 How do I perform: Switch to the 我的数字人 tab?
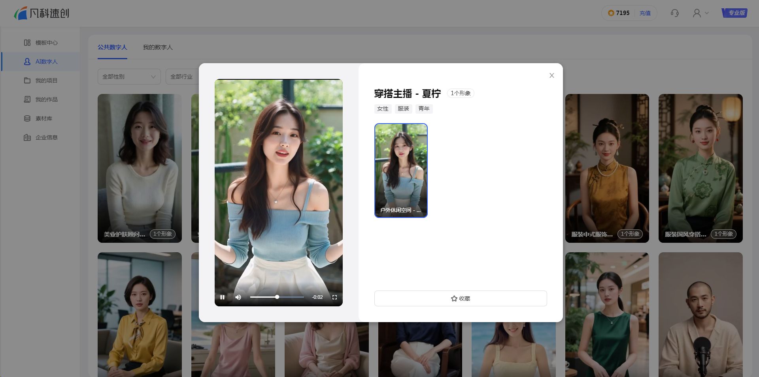pos(158,47)
